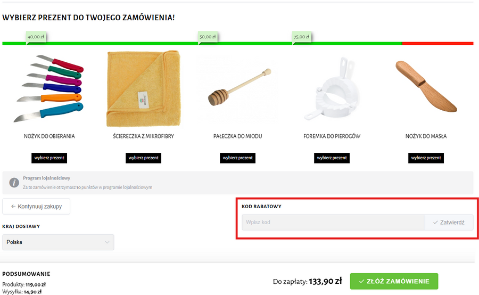The image size is (479, 295).
Task: Choose gift under Nożyk do masła
Action: coord(426,158)
